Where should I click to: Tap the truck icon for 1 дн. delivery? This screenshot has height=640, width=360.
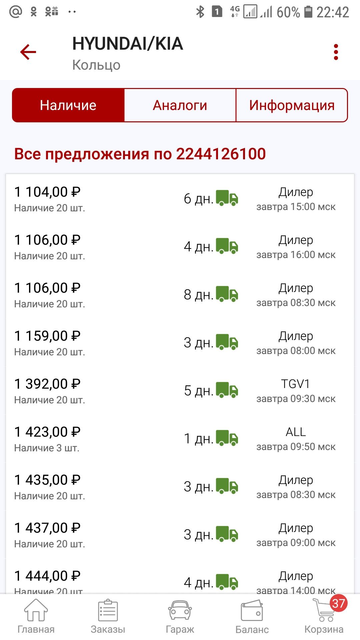coord(227,438)
